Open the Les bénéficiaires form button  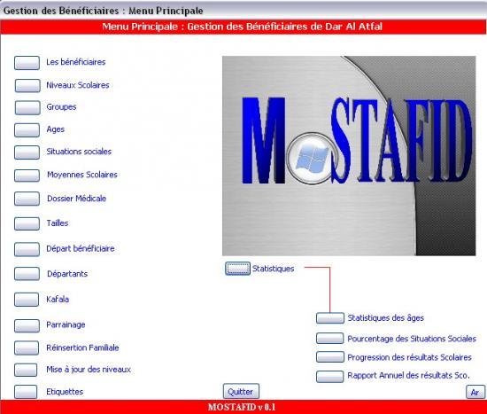[27, 63]
